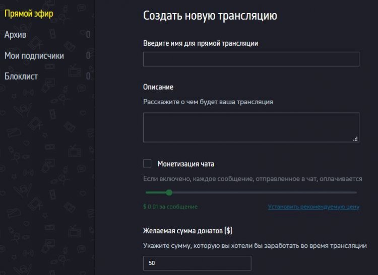Go to Архив in the sidebar
The image size is (378, 275).
pyautogui.click(x=15, y=35)
